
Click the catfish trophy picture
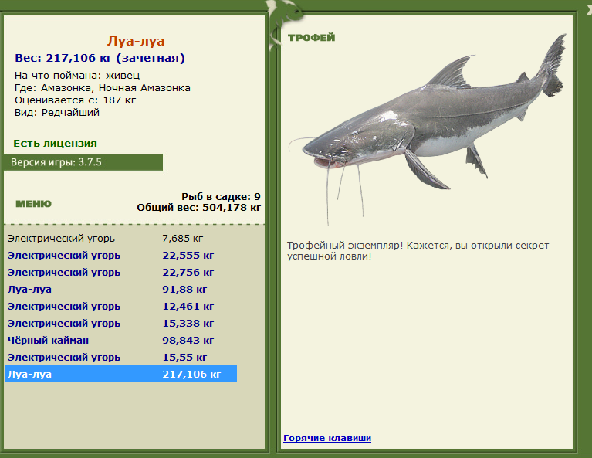[428, 128]
